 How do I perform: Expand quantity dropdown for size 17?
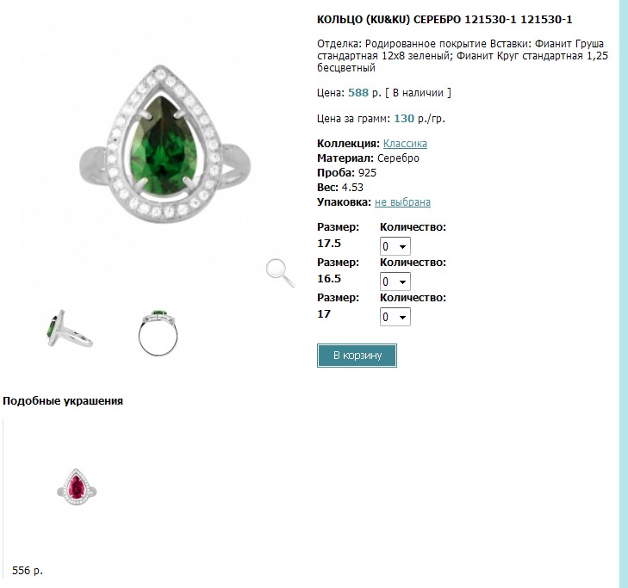(x=395, y=317)
